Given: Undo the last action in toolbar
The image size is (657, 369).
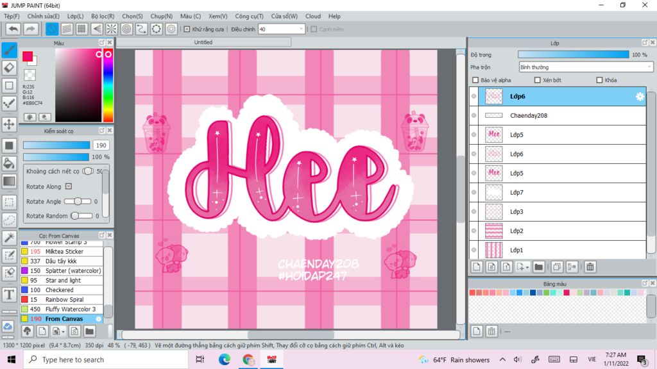Looking at the screenshot, I should (x=13, y=29).
